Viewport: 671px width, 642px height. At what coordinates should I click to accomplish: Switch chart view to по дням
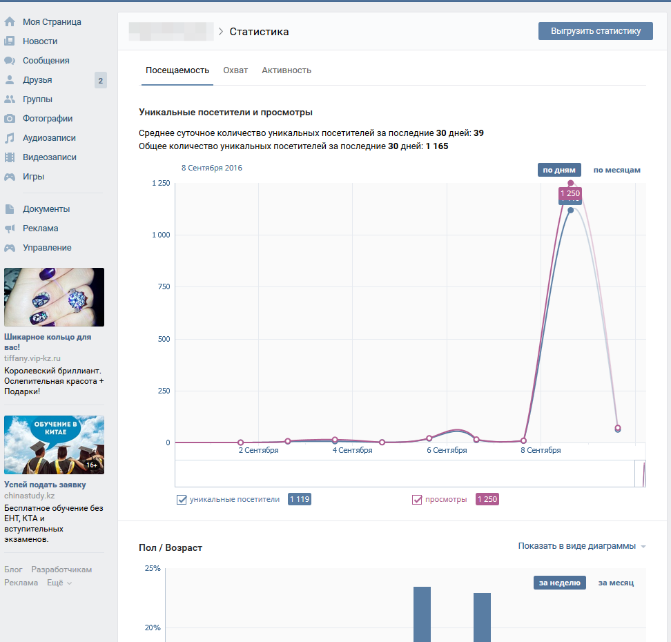(559, 170)
